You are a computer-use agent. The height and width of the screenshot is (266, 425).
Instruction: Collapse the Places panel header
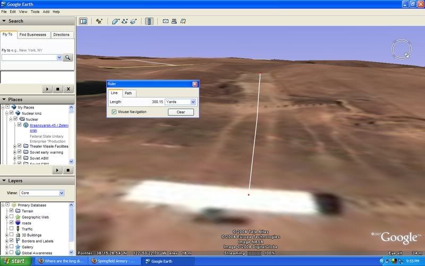(x=37, y=99)
